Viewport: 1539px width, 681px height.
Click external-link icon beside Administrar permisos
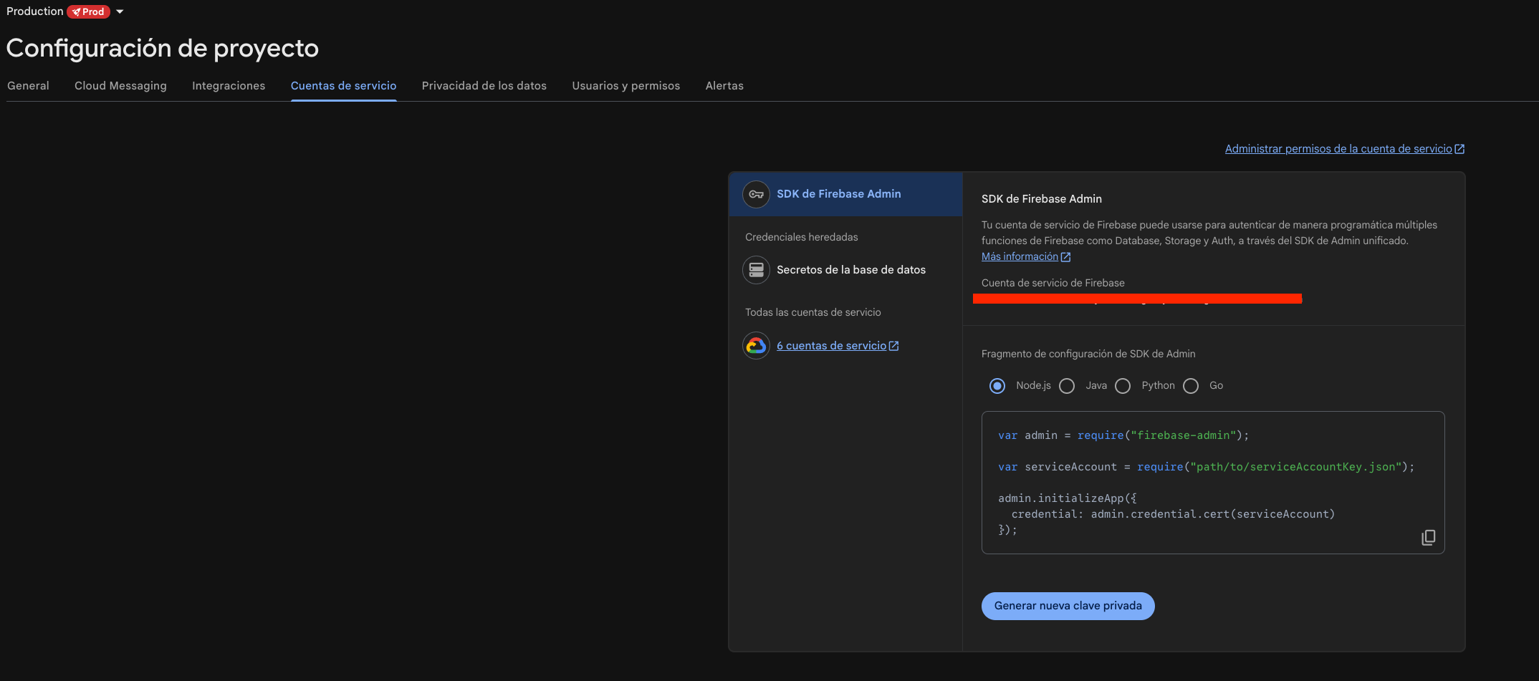(x=1459, y=149)
